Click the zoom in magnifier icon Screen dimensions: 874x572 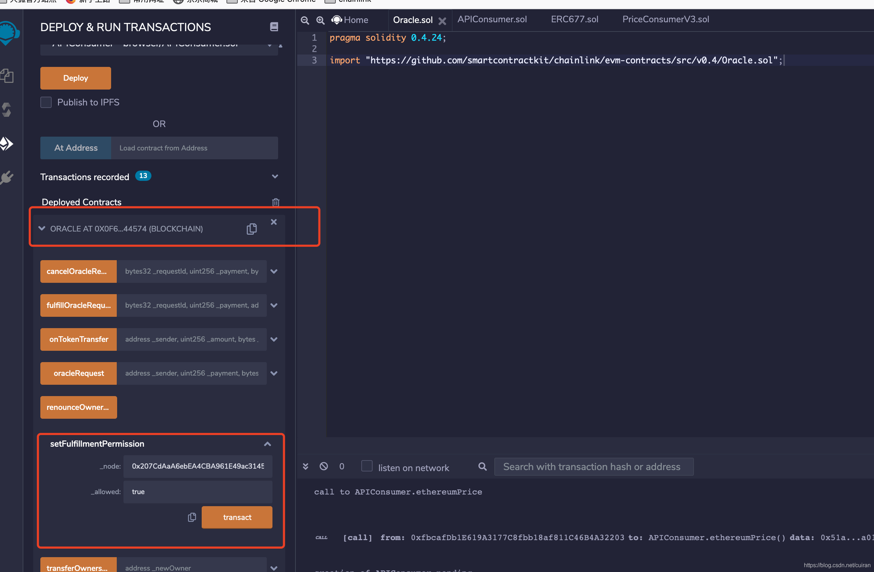pos(320,20)
